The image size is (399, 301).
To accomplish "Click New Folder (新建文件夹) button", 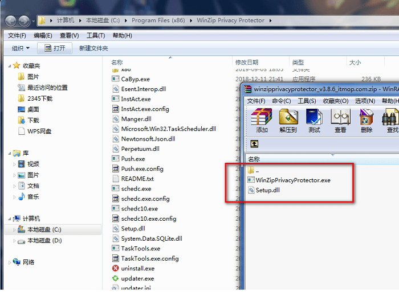I will [x=93, y=48].
